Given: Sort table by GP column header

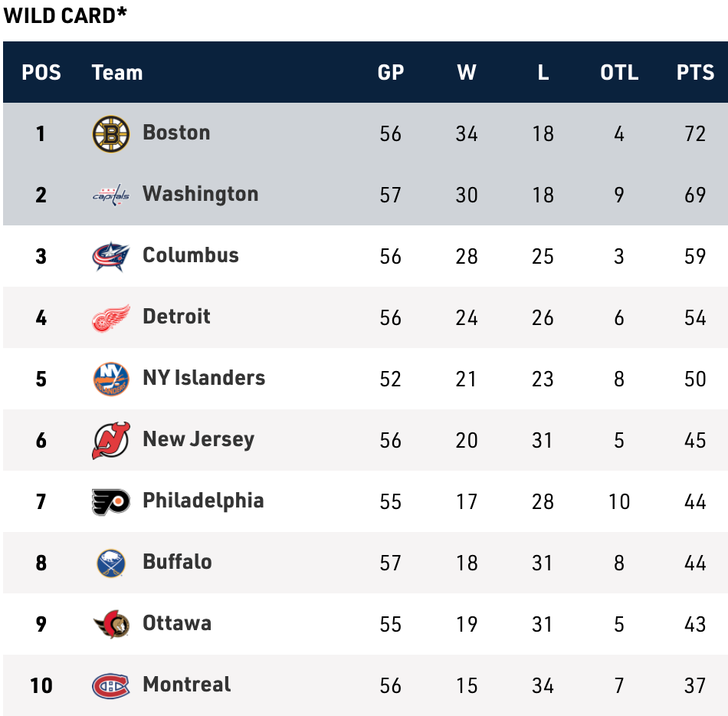Looking at the screenshot, I should 390,73.
